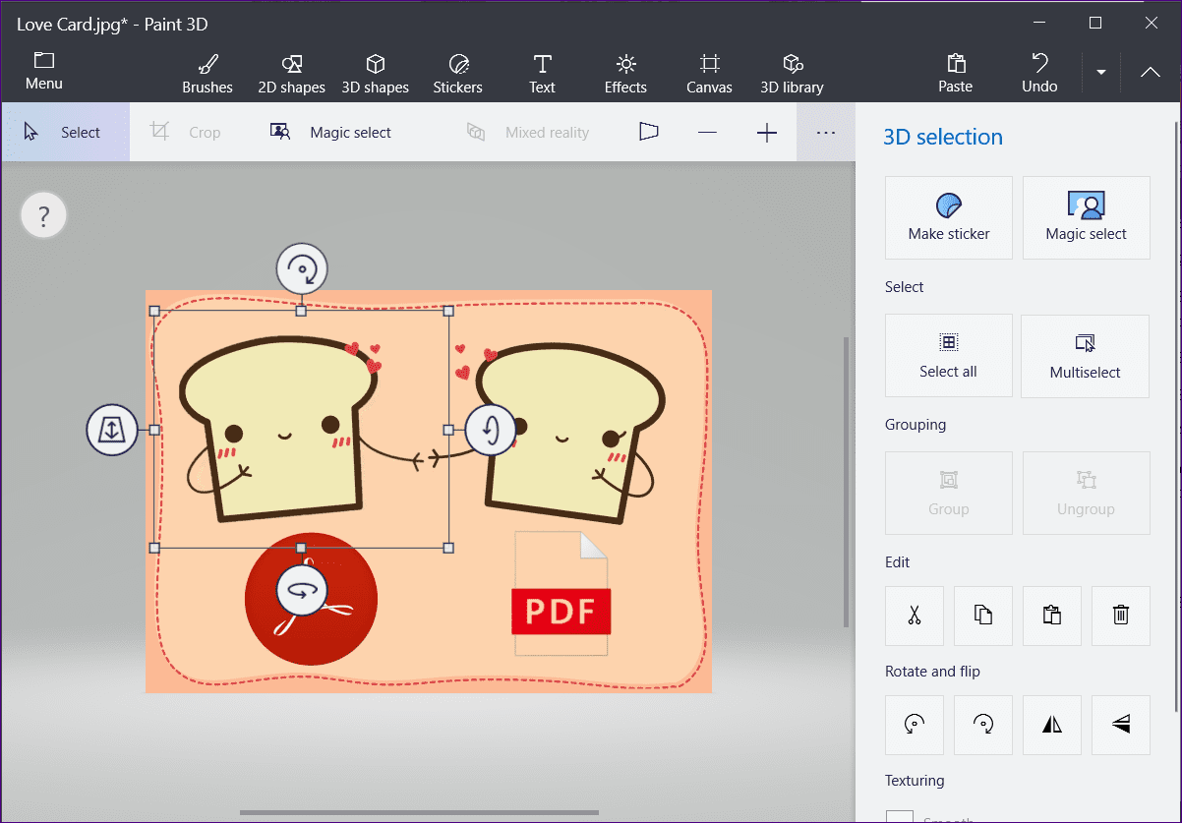Open the Brushes tool
This screenshot has width=1182, height=823.
coord(207,75)
